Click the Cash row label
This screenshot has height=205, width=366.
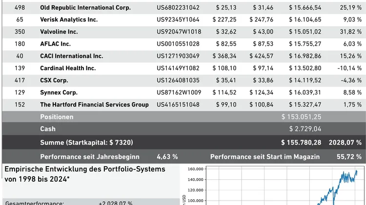(x=48, y=129)
